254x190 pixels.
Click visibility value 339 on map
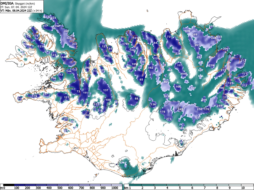72,121
